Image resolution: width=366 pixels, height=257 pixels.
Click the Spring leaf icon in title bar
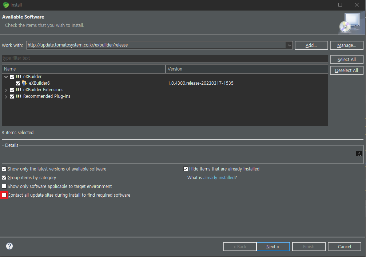(x=5, y=5)
